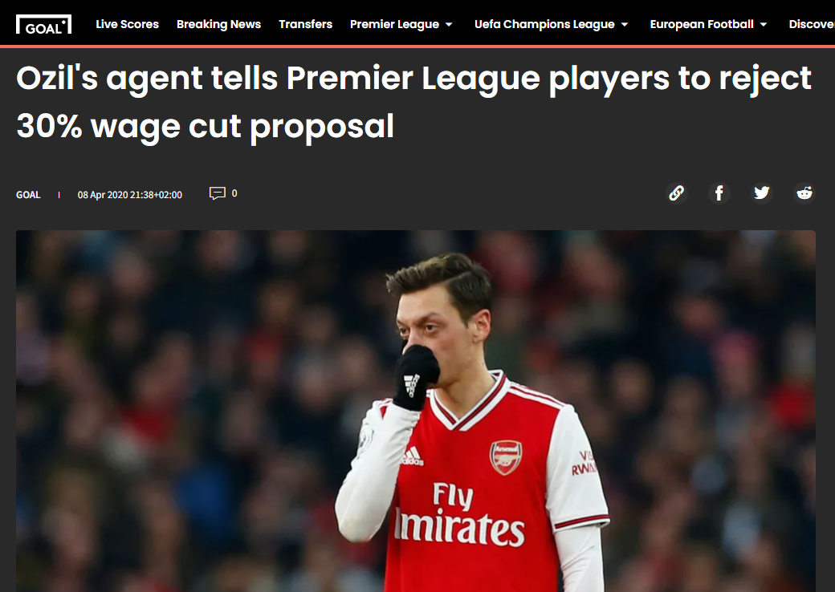Open European Football menu label

point(702,25)
